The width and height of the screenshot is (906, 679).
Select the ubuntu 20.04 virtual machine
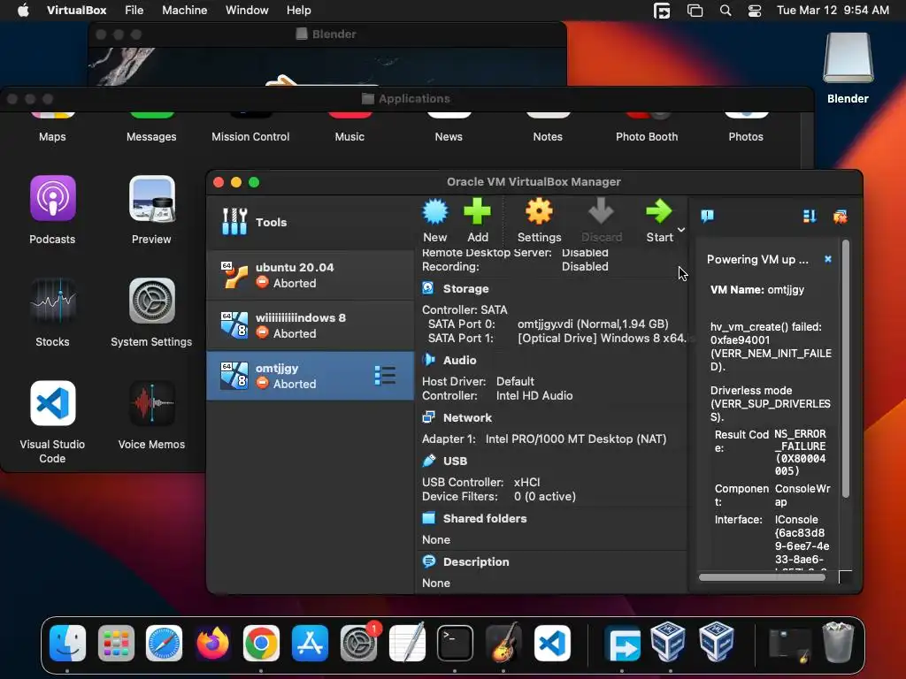click(x=311, y=275)
